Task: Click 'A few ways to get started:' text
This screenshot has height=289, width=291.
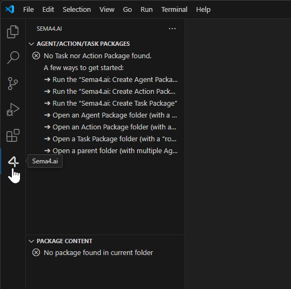Action: coord(84,68)
